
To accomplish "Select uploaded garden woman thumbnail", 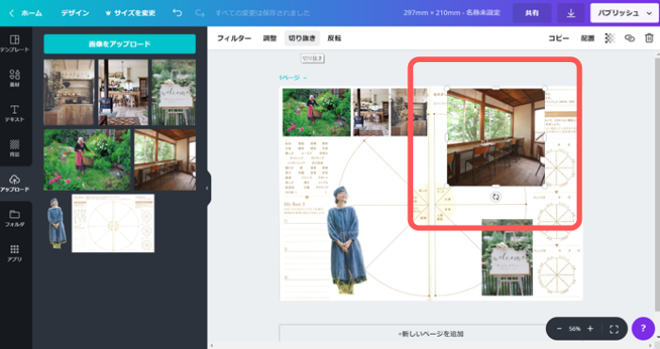I will pos(87,160).
